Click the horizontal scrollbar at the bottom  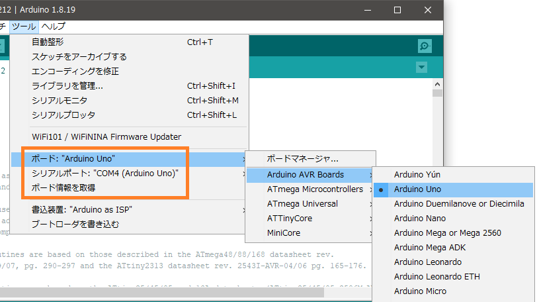pos(162,292)
